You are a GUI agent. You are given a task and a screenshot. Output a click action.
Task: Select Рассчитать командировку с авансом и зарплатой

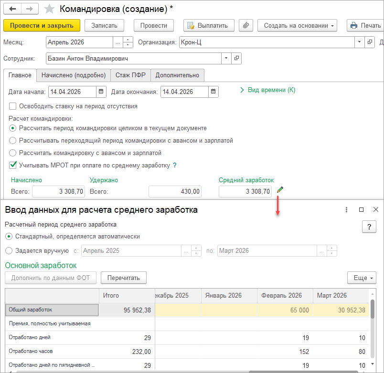click(12, 153)
